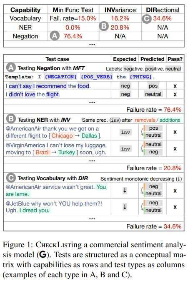188x286 pixels.
Task: Select circled A next to Testing Negation
Action: tap(11, 68)
